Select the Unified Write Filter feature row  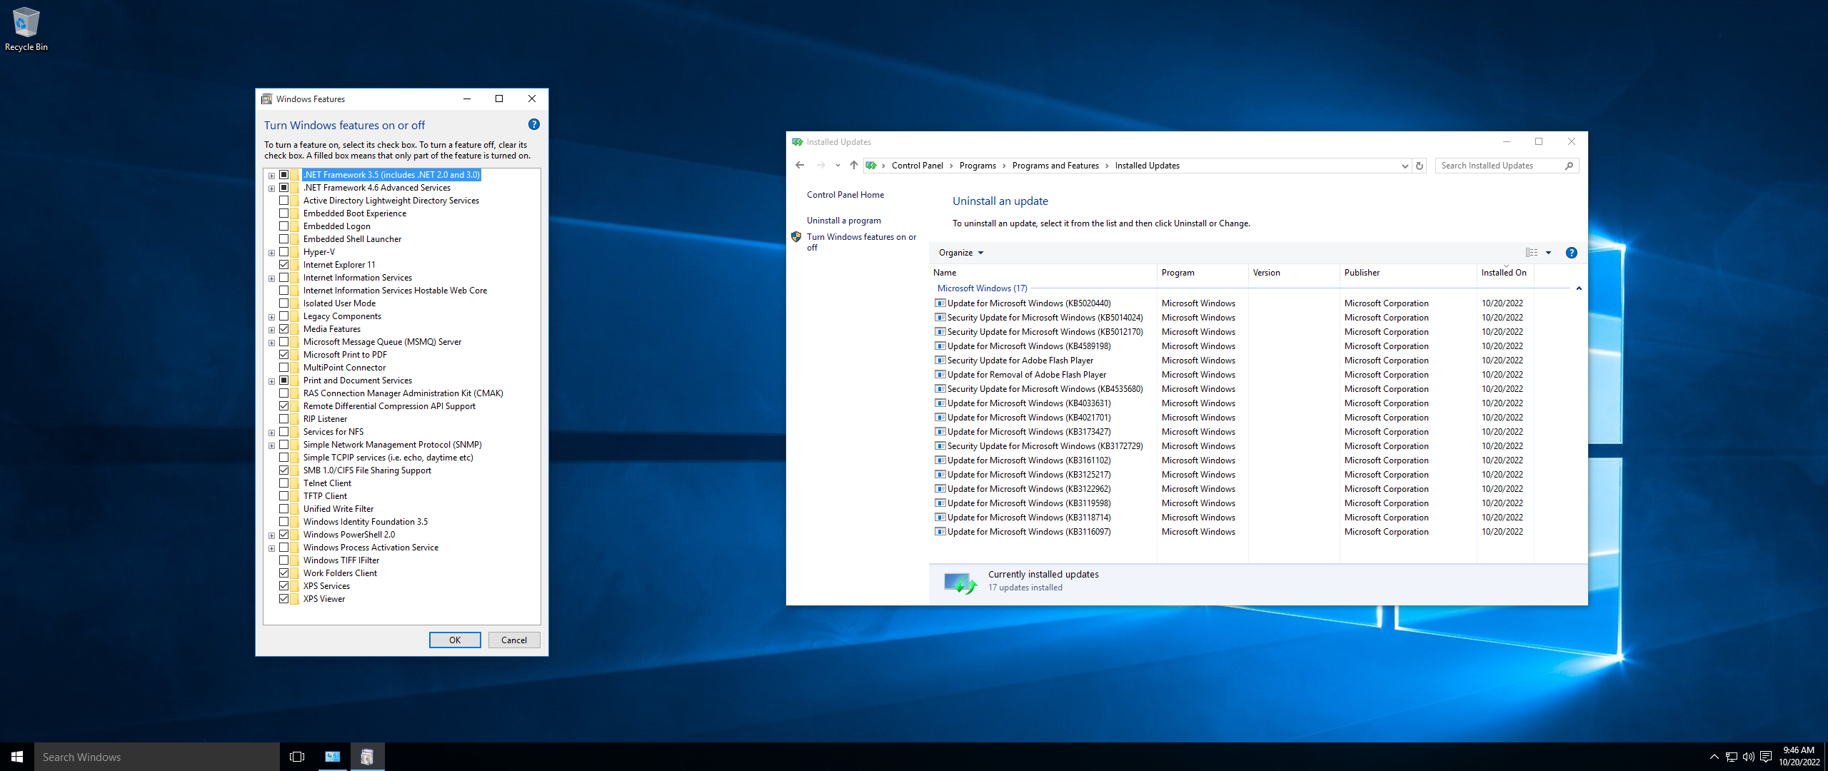tap(338, 509)
